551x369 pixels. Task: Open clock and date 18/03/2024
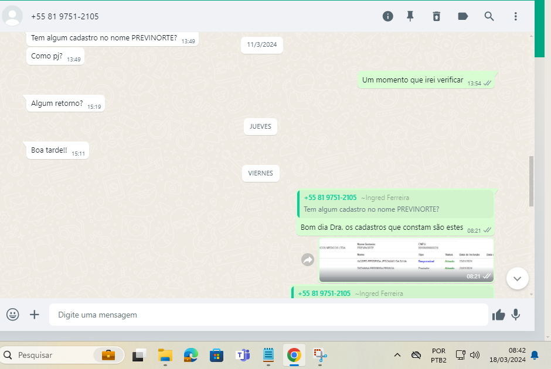click(x=508, y=355)
